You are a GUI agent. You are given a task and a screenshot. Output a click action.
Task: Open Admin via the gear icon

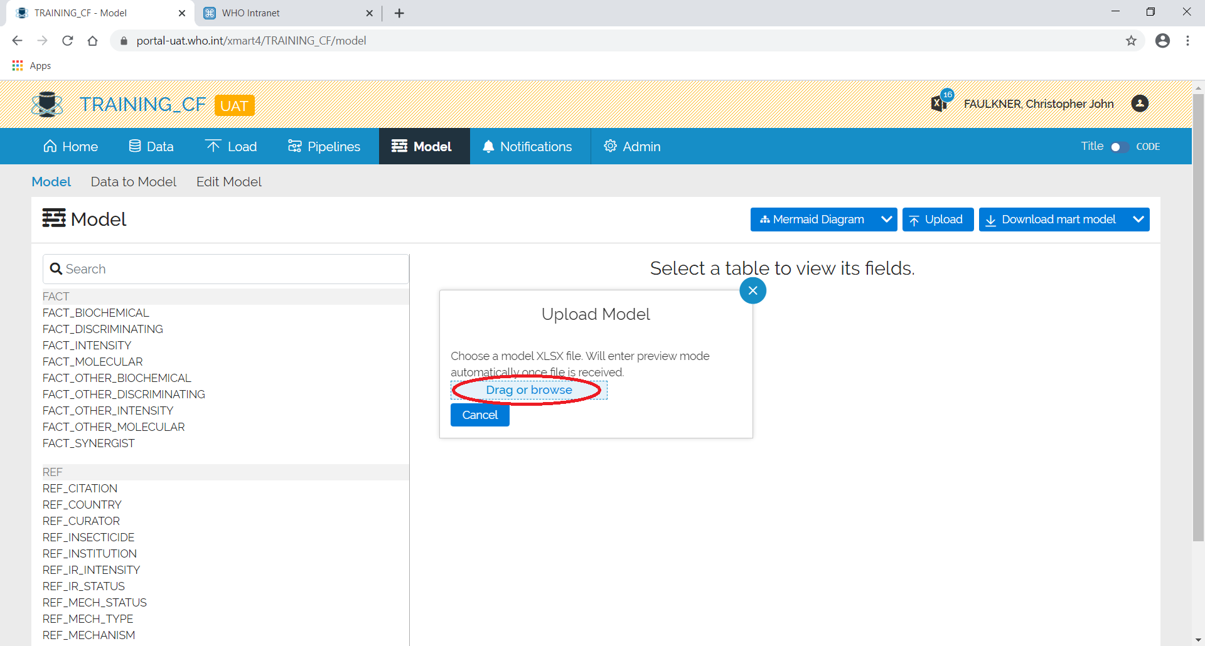pyautogui.click(x=609, y=146)
